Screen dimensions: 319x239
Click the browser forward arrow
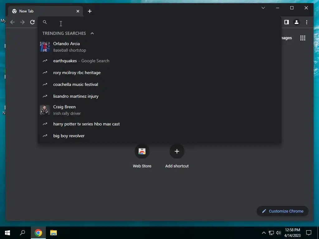pos(22,22)
